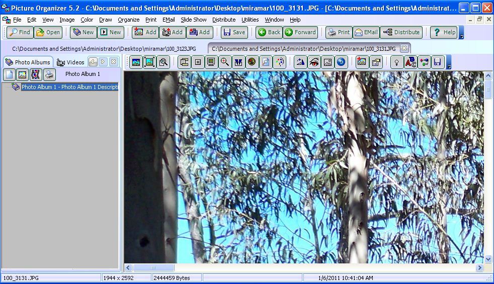Click the red-eye removal icon

314,62
